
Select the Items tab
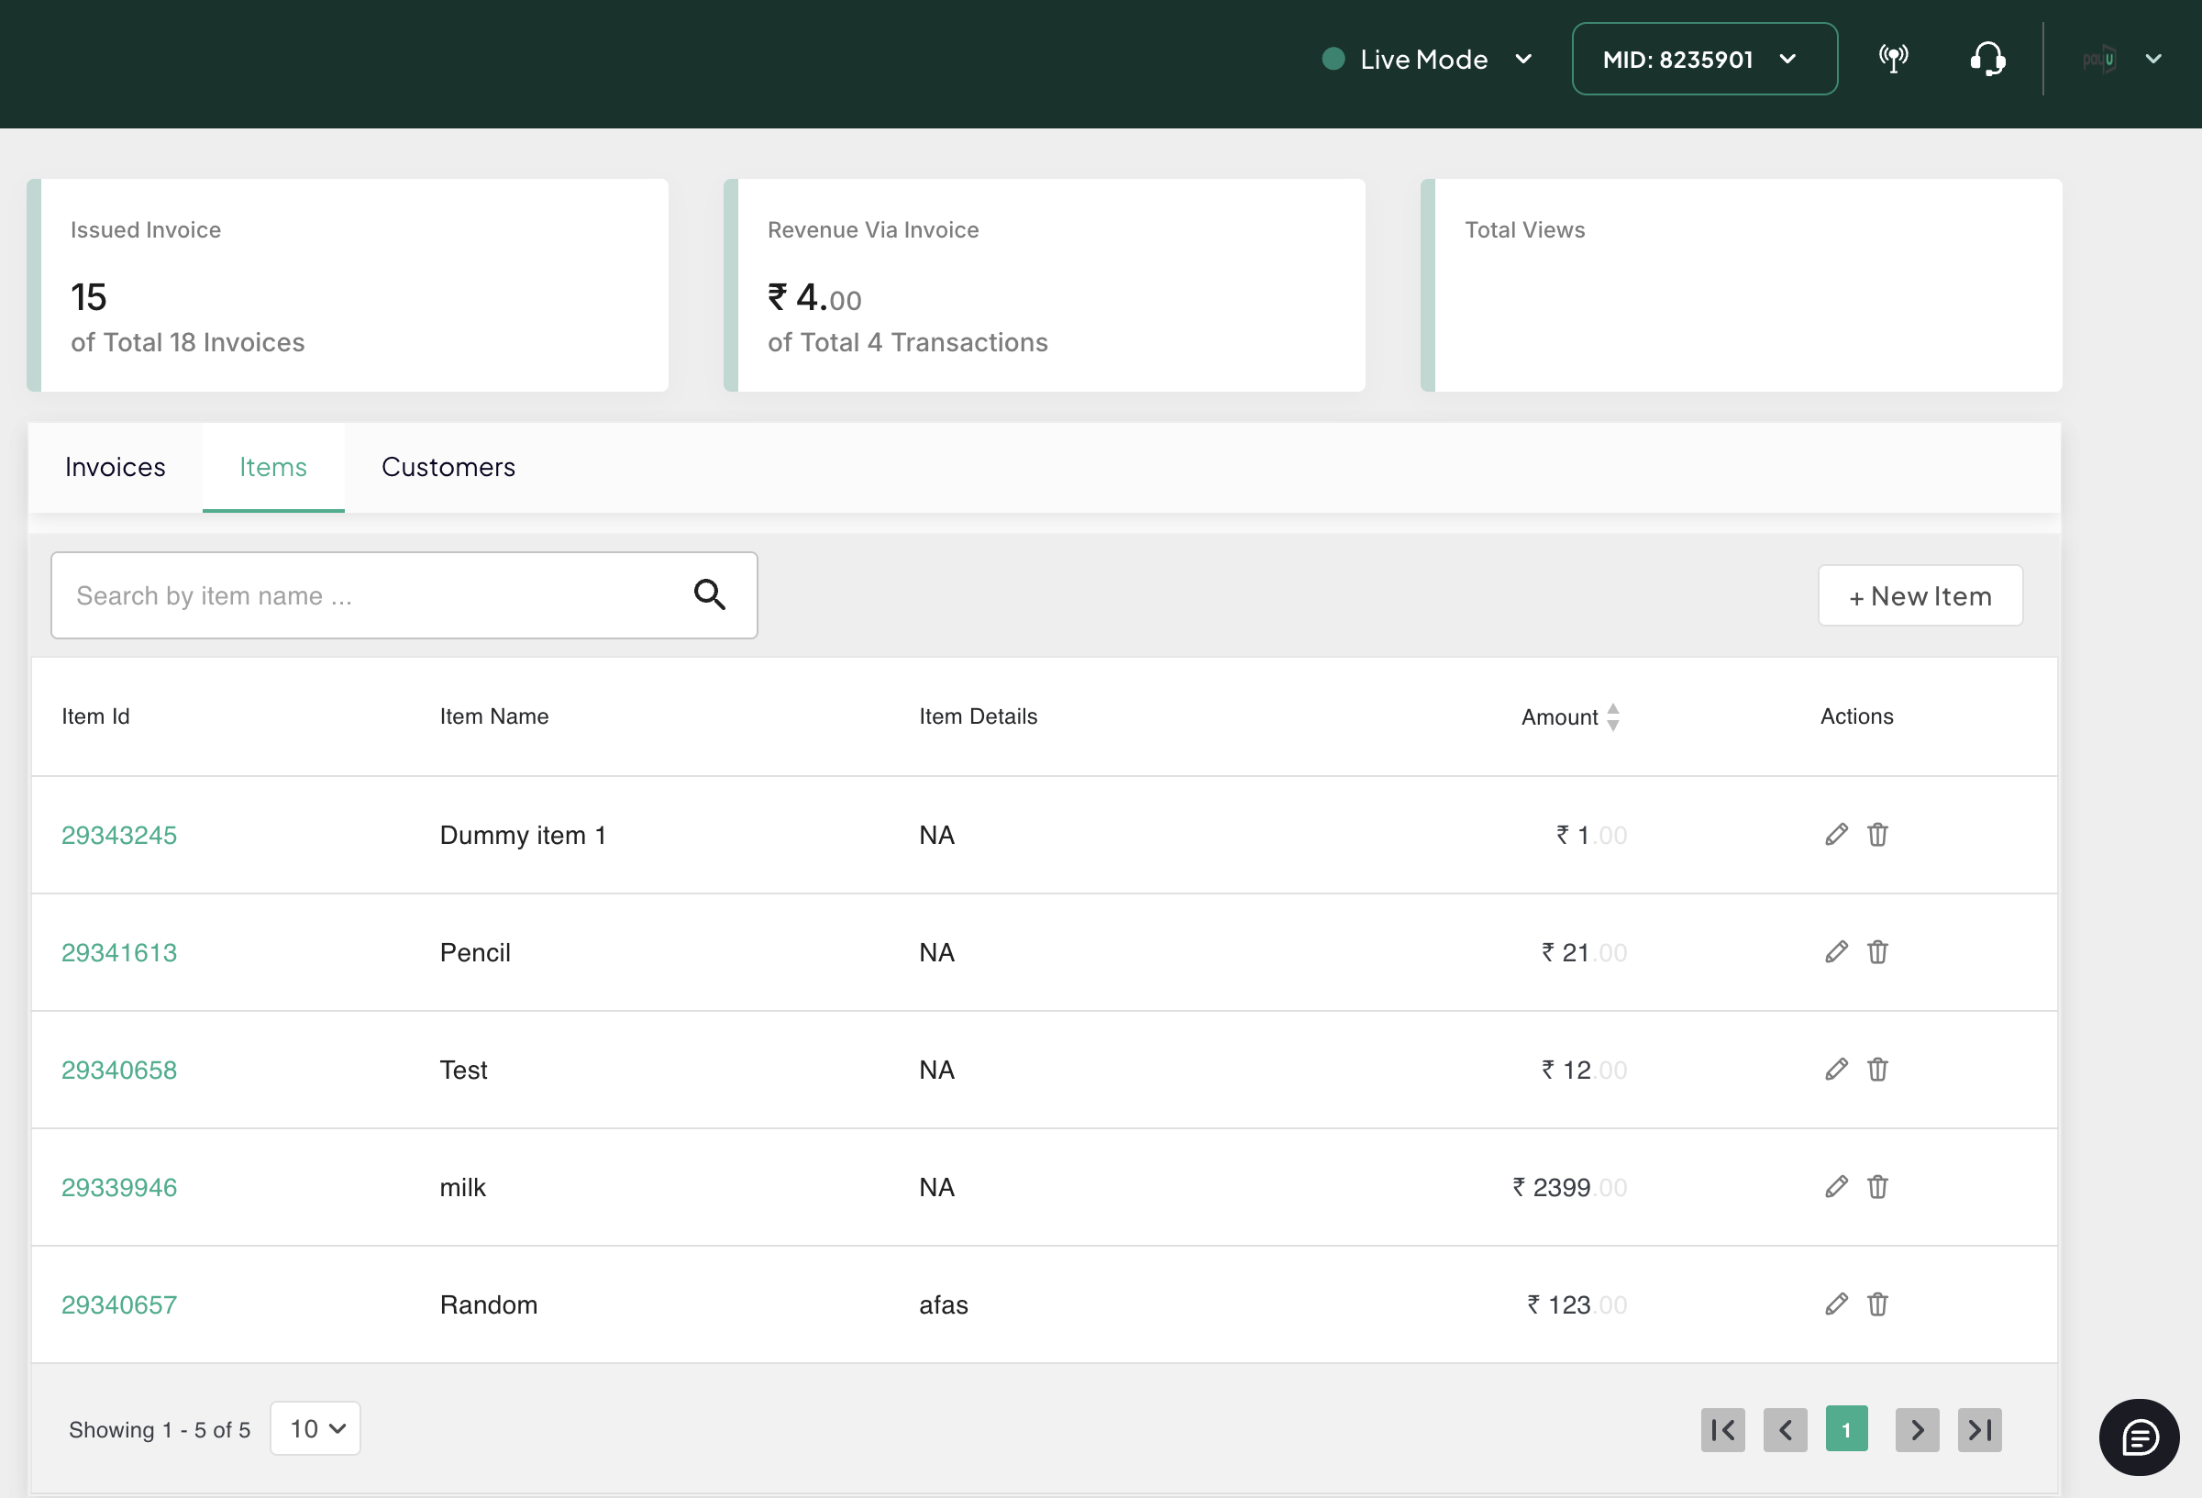pos(273,467)
